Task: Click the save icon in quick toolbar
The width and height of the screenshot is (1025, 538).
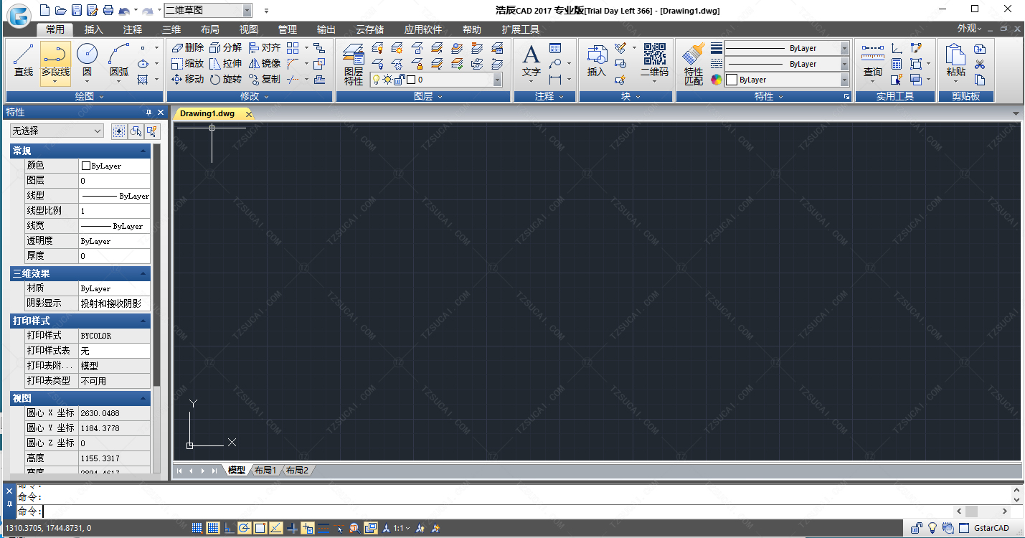Action: point(77,10)
